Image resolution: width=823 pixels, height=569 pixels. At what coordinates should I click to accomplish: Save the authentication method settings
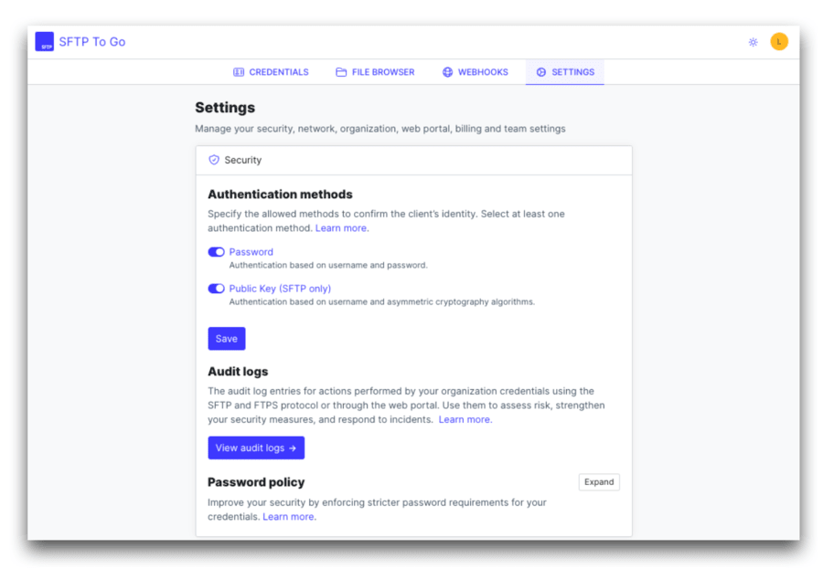(x=226, y=338)
